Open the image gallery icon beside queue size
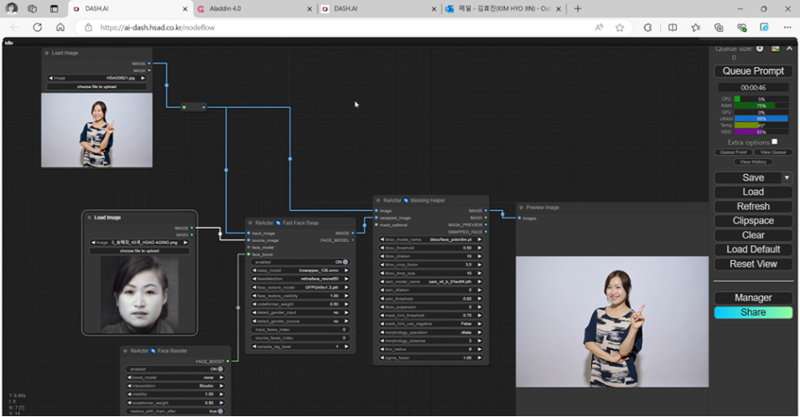 click(x=775, y=49)
